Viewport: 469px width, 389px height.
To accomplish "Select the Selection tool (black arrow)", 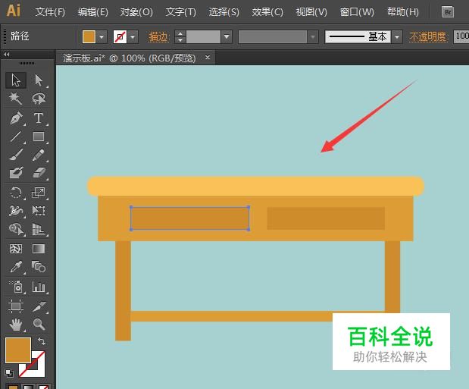I will [x=16, y=80].
